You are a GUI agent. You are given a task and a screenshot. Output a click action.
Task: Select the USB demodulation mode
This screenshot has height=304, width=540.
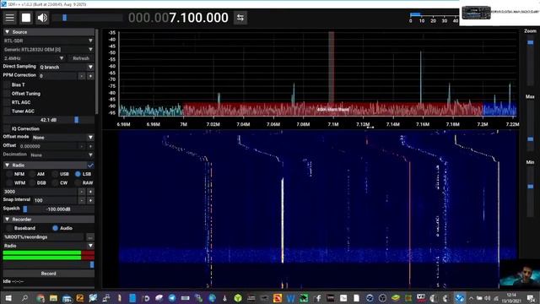coord(55,174)
